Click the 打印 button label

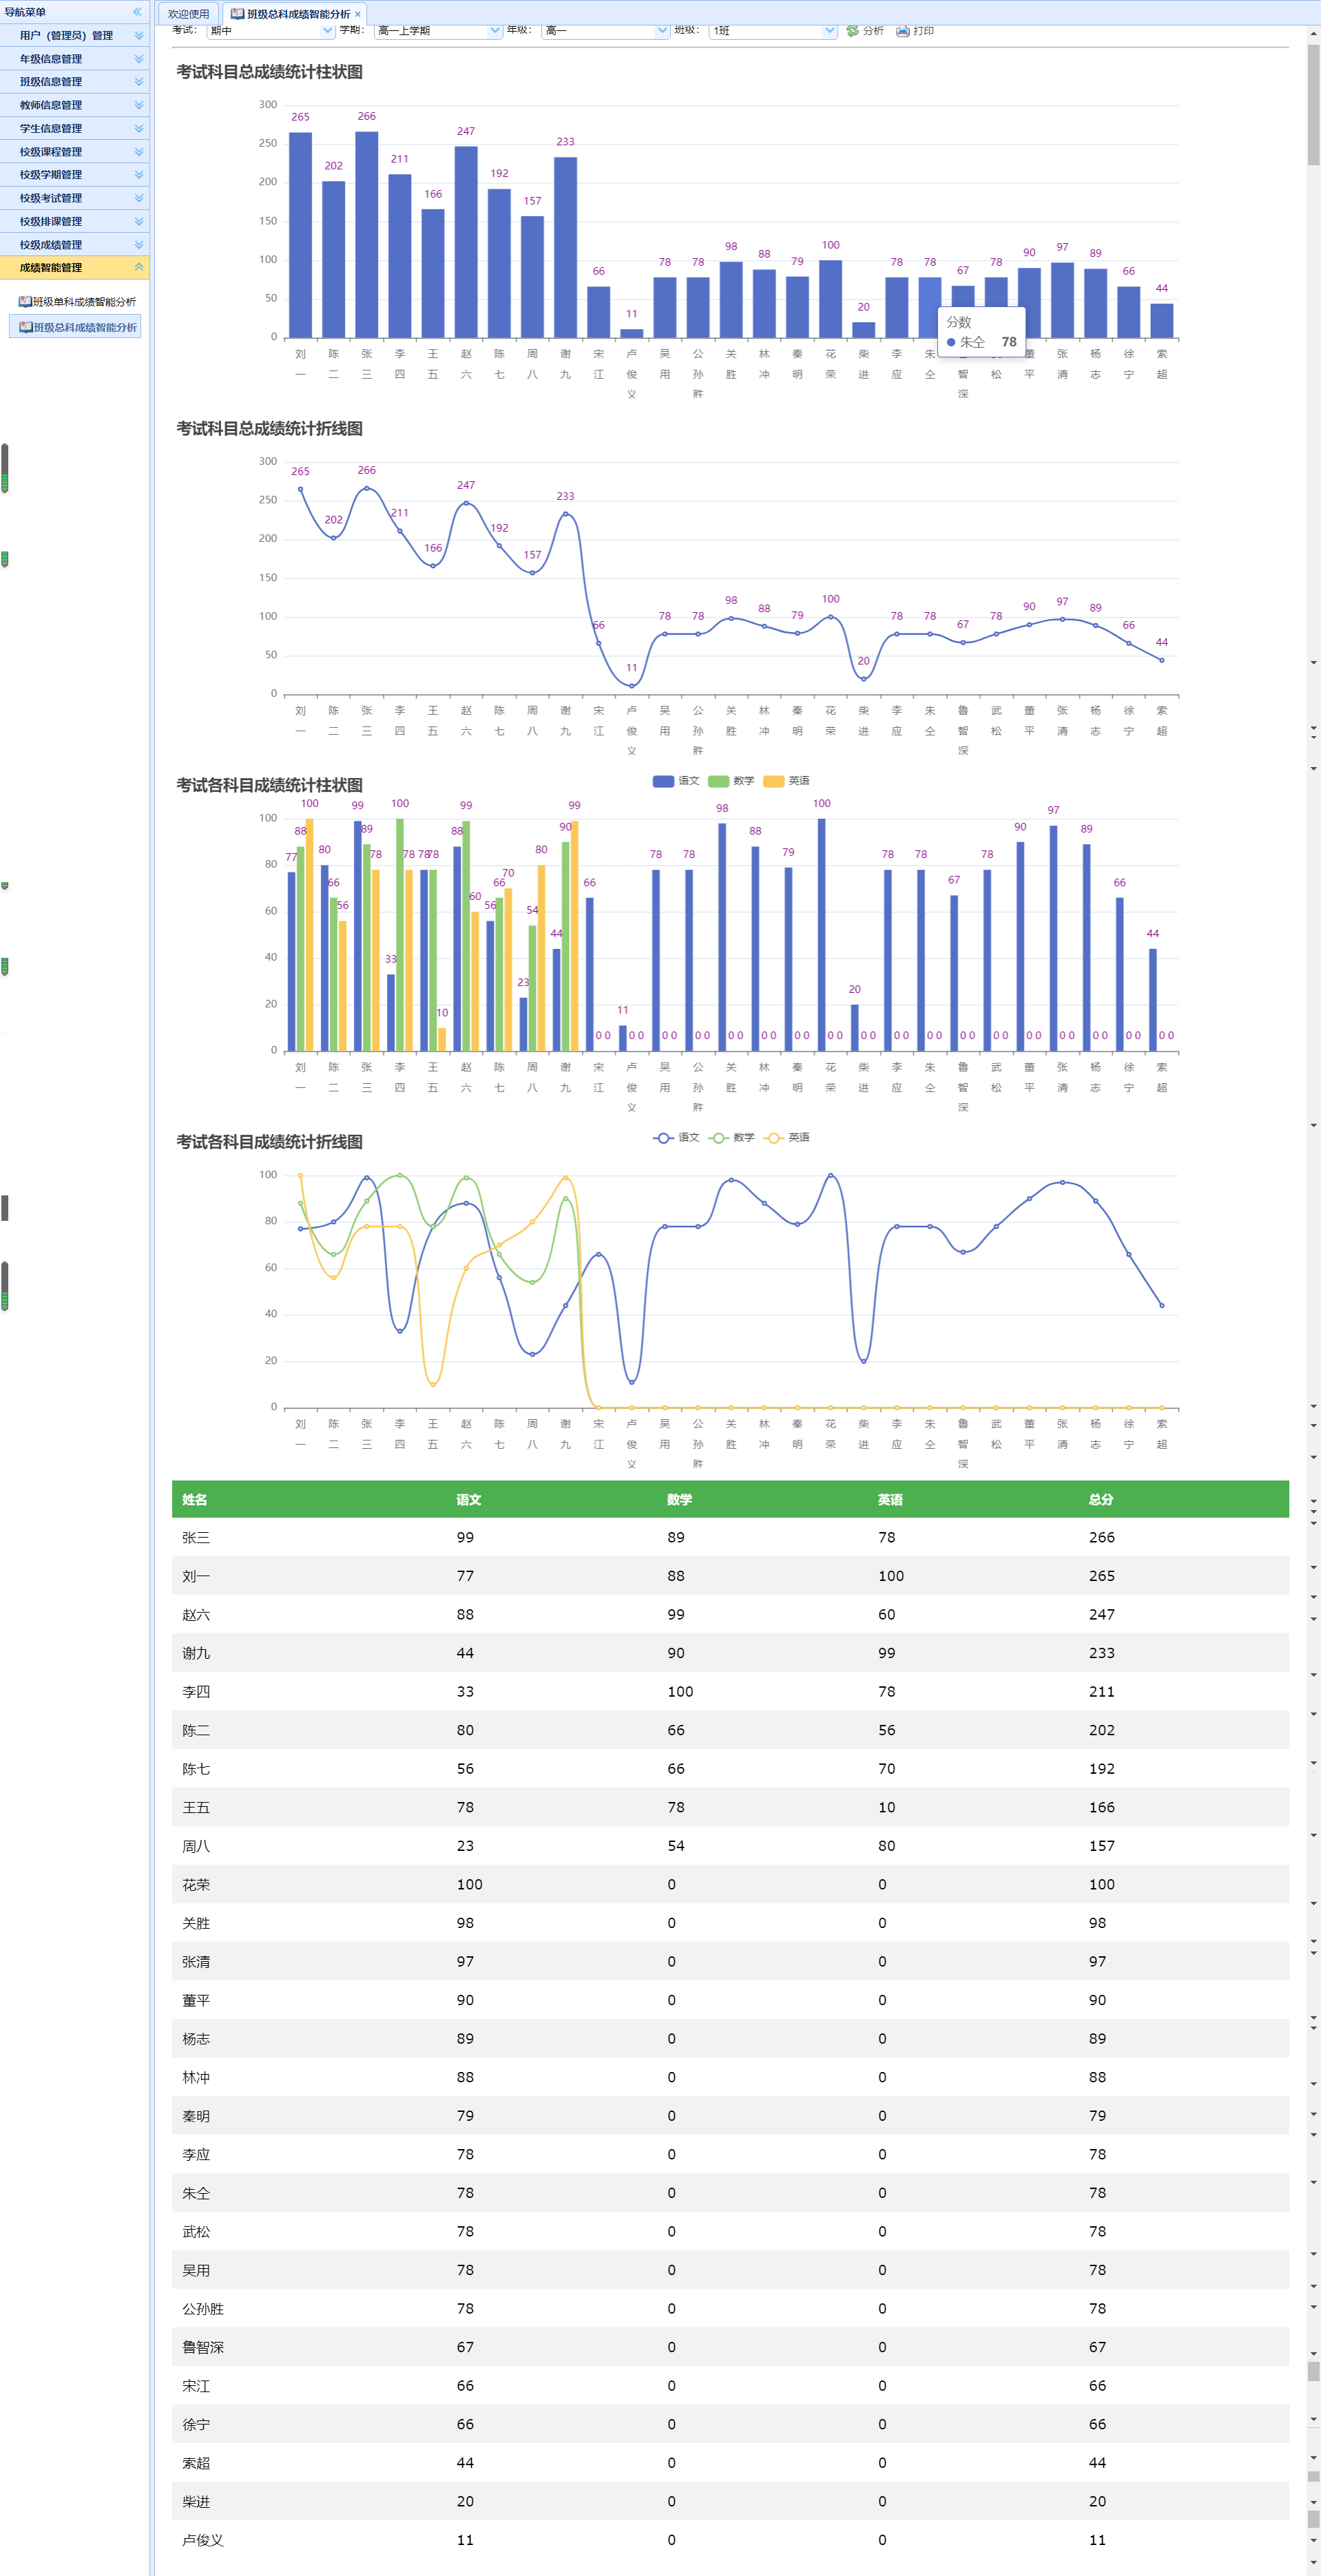923,31
